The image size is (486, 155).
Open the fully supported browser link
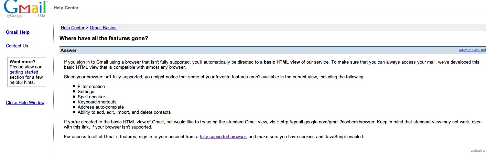(223, 137)
